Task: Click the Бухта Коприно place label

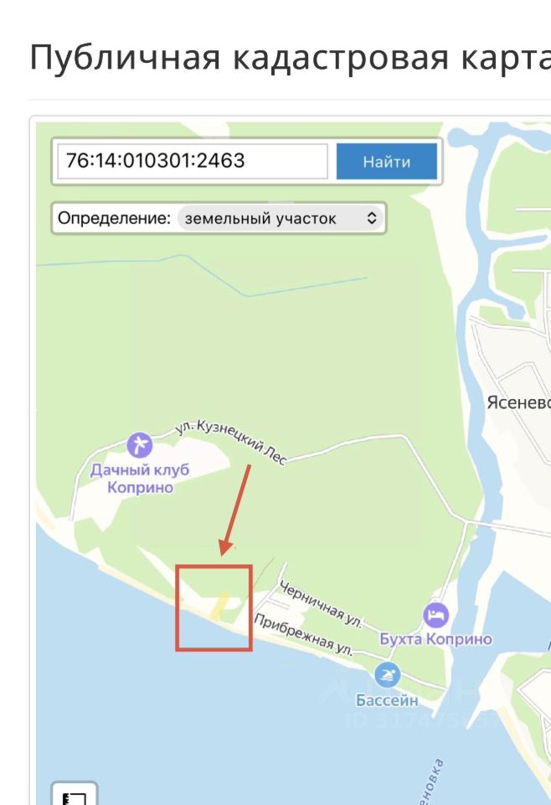Action: click(435, 639)
